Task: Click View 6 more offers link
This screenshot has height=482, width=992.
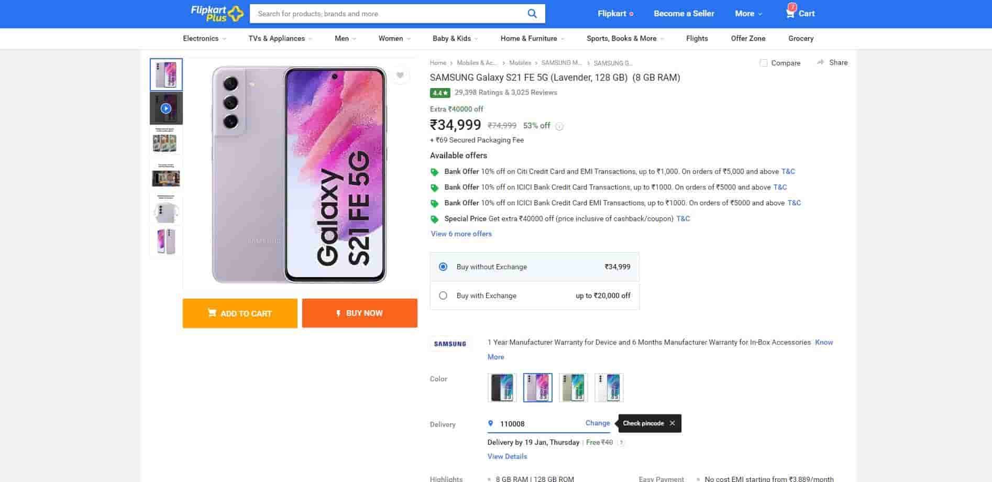Action: point(461,234)
